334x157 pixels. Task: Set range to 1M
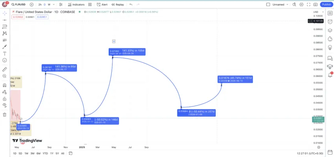pos(26,153)
